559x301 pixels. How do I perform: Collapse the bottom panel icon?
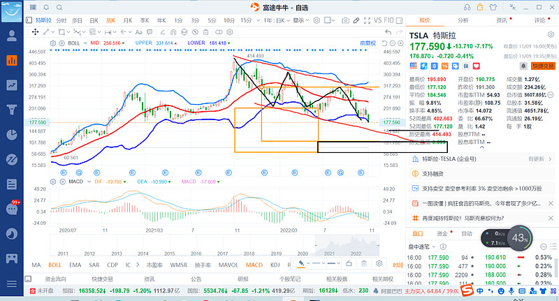[28, 279]
